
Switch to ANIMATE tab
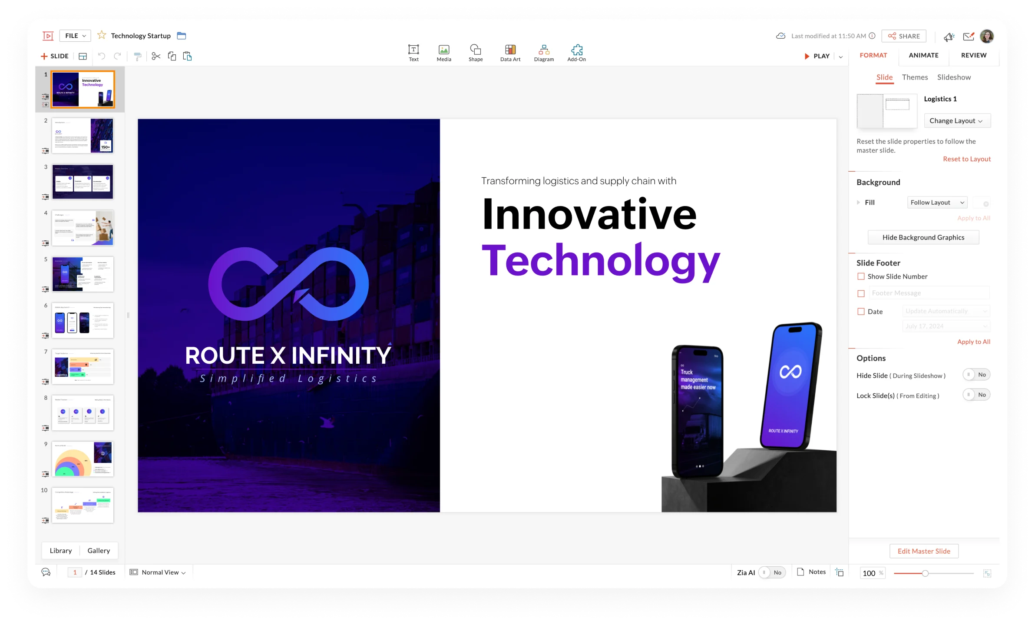923,55
